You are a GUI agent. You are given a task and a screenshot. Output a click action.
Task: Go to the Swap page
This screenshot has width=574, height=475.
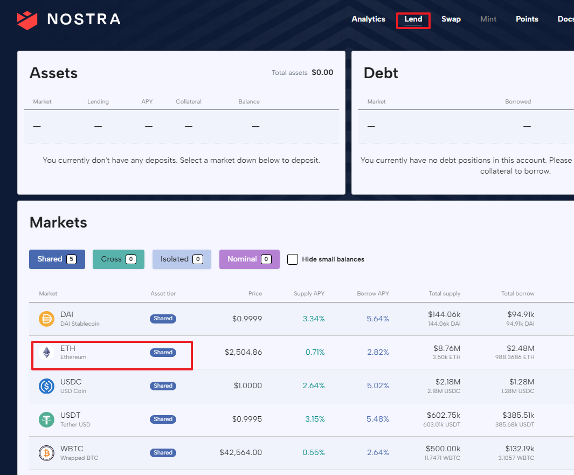pos(451,19)
